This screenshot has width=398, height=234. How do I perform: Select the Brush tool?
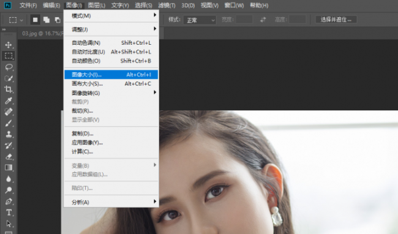9,123
